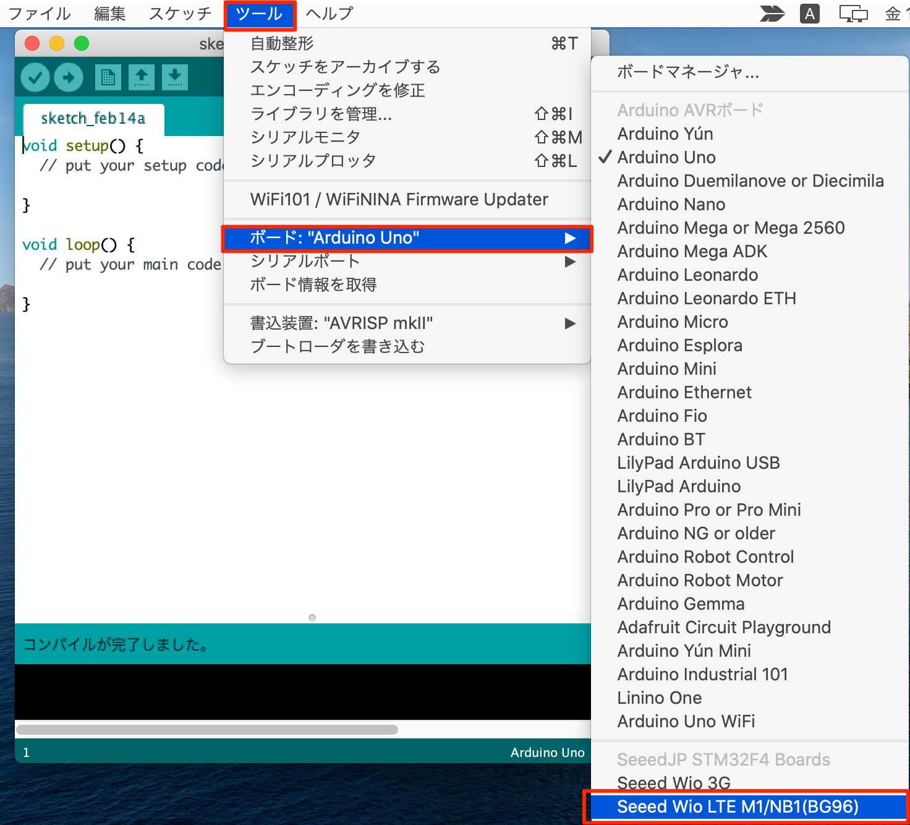Select Arduino Yún Mini
This screenshot has width=910, height=825.
coord(749,651)
